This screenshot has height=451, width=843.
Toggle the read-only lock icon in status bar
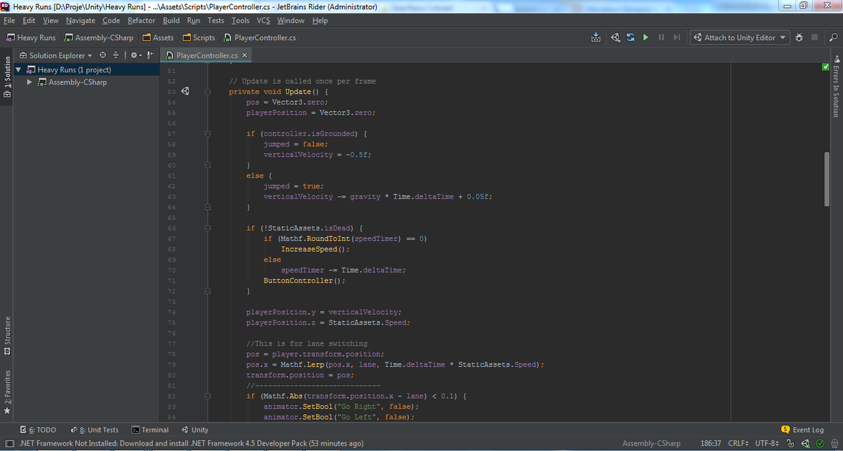[789, 443]
